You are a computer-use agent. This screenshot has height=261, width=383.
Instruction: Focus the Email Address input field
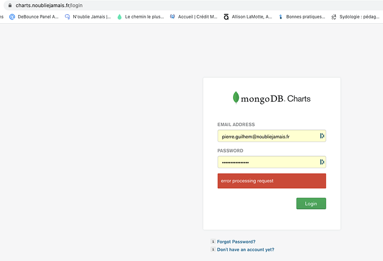(x=266, y=136)
